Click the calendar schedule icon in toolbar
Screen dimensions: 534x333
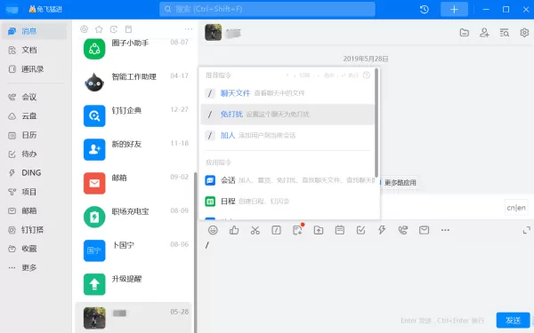340,230
